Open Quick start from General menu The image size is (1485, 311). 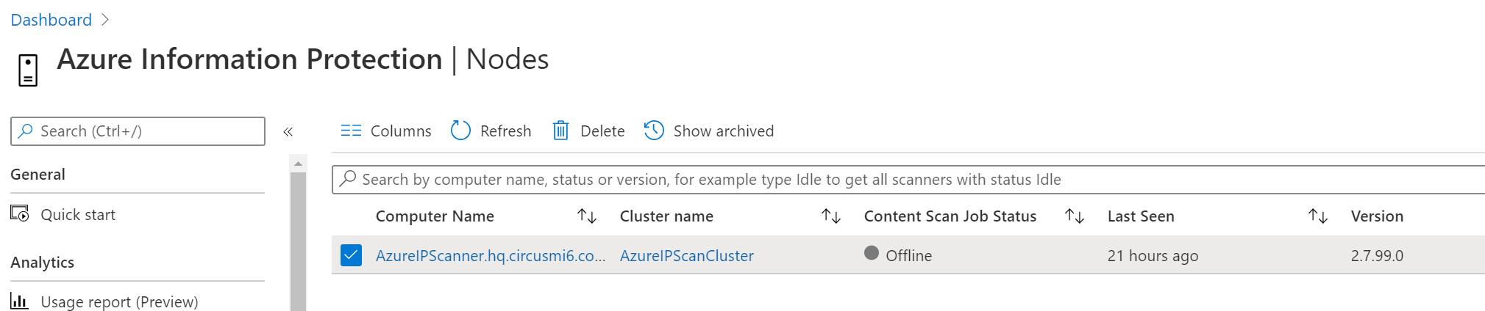pyautogui.click(x=78, y=215)
